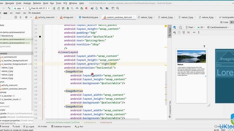Select nature_4.jpg in the project tree
The height and width of the screenshot is (131, 234).
click(7, 78)
